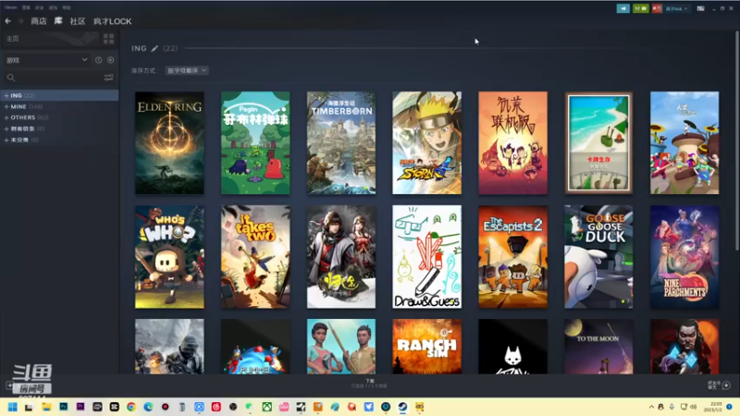
Task: Show hidden tray icons chevron
Action: (x=651, y=407)
